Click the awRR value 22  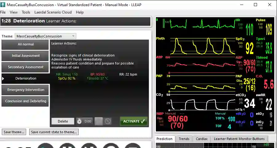pos(269,104)
